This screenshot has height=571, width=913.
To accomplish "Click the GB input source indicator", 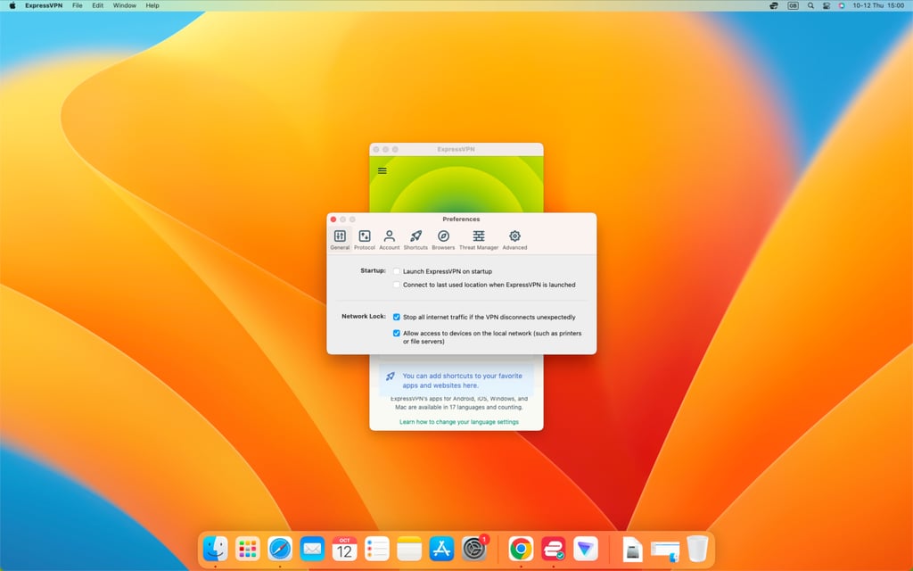I will click(793, 5).
